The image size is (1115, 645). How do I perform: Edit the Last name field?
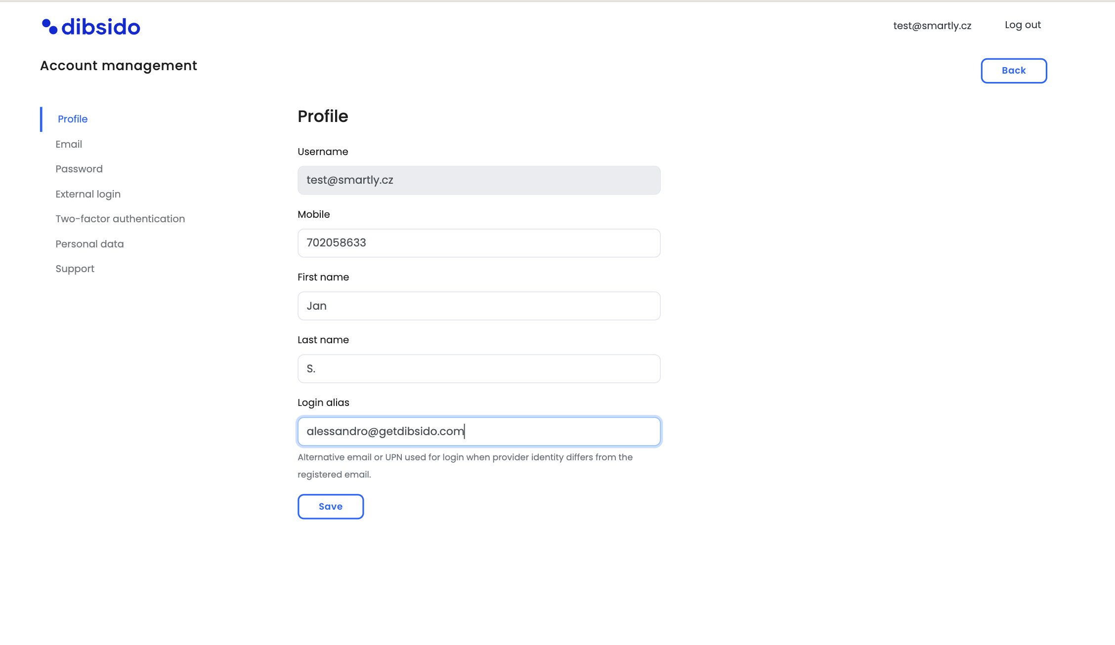[479, 368]
